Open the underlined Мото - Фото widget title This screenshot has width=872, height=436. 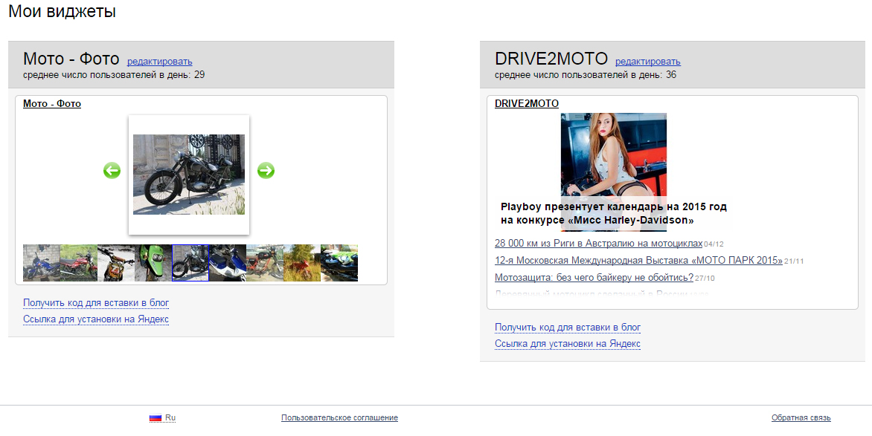(52, 104)
